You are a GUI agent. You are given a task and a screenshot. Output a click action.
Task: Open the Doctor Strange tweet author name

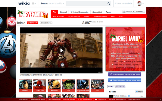pos(120,96)
